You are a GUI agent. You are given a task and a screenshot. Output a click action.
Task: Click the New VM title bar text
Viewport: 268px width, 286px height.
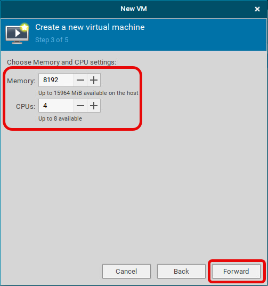134,9
